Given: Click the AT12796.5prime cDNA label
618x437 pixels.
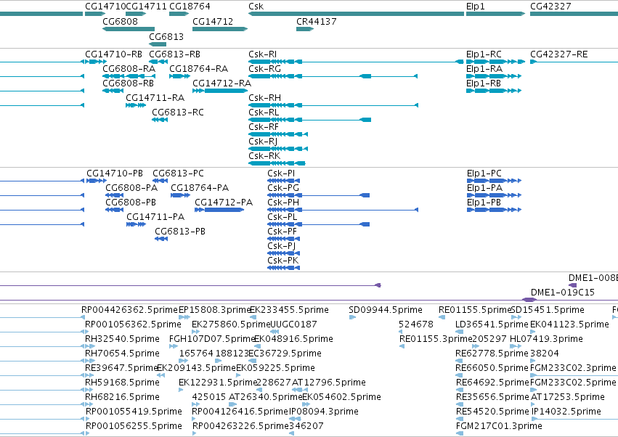Looking at the screenshot, I should click(329, 383).
